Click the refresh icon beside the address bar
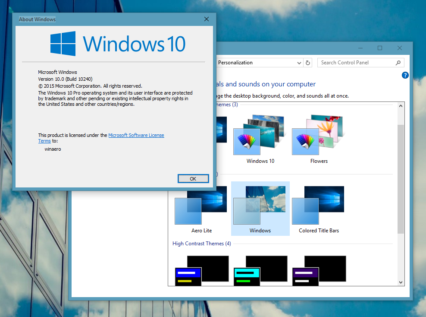Image resolution: width=426 pixels, height=317 pixels. (308, 63)
